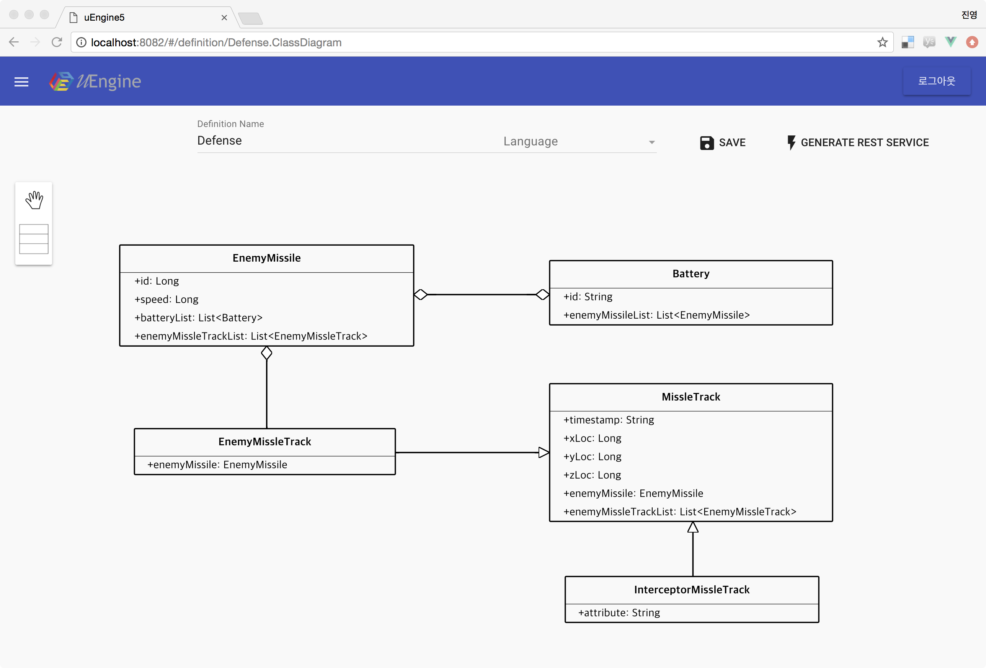Click Battery '+id: String' attribute
This screenshot has height=668, width=986.
point(588,297)
